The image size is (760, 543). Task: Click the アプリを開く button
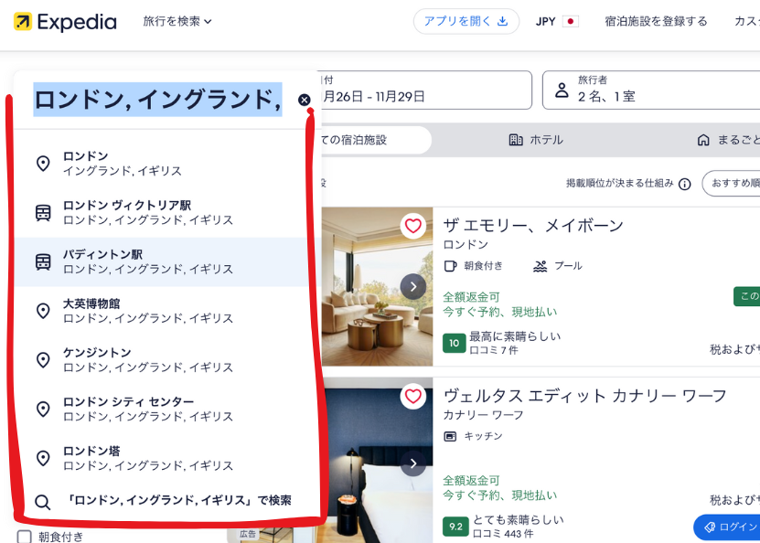[x=466, y=21]
